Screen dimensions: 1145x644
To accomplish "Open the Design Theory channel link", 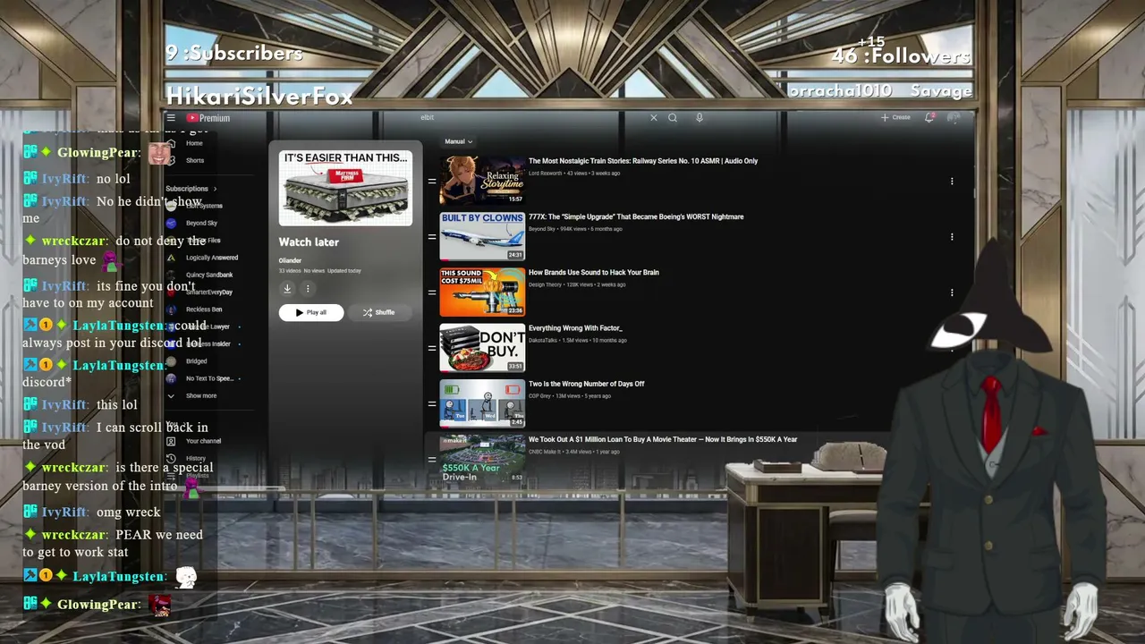I will click(546, 284).
